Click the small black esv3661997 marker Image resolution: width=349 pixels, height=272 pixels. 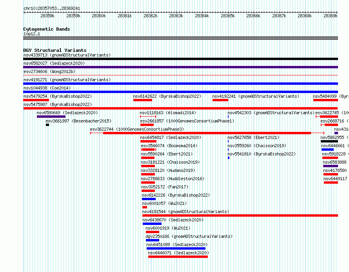coord(47,125)
